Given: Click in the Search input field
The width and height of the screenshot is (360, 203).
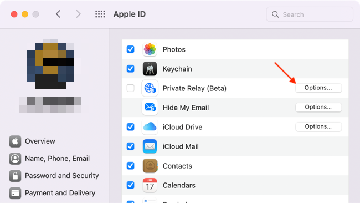Looking at the screenshot, I should tap(310, 14).
